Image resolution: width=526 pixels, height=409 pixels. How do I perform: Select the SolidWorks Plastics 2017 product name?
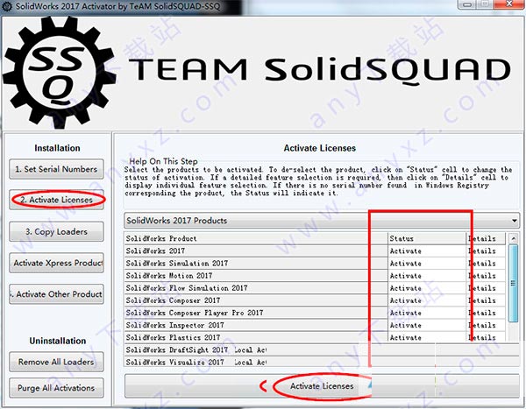(x=256, y=337)
